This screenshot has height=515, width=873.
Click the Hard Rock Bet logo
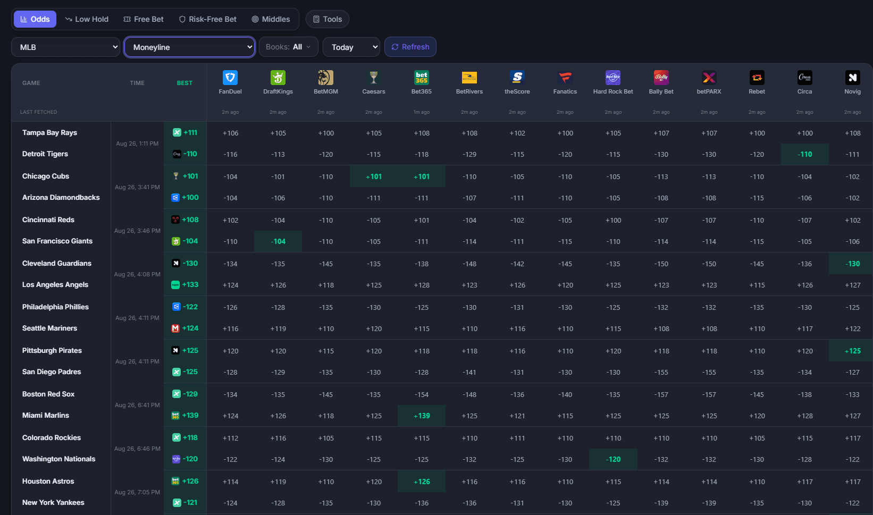[x=613, y=78]
